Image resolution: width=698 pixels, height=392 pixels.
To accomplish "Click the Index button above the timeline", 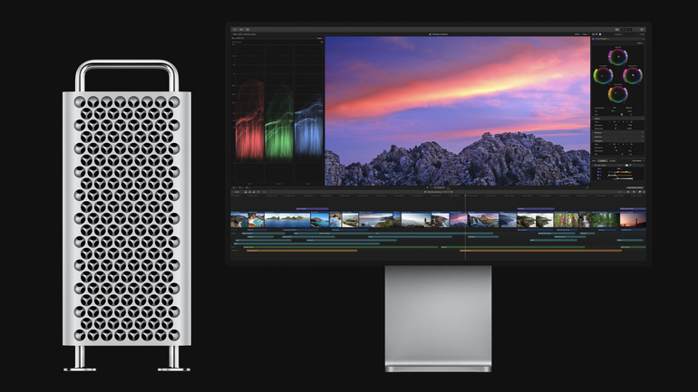I will coord(237,192).
